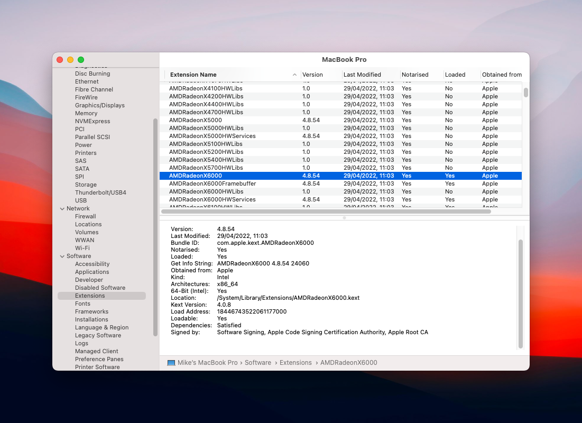Click the sort arrow in Extension Name header
The image size is (582, 423).
pyautogui.click(x=294, y=75)
